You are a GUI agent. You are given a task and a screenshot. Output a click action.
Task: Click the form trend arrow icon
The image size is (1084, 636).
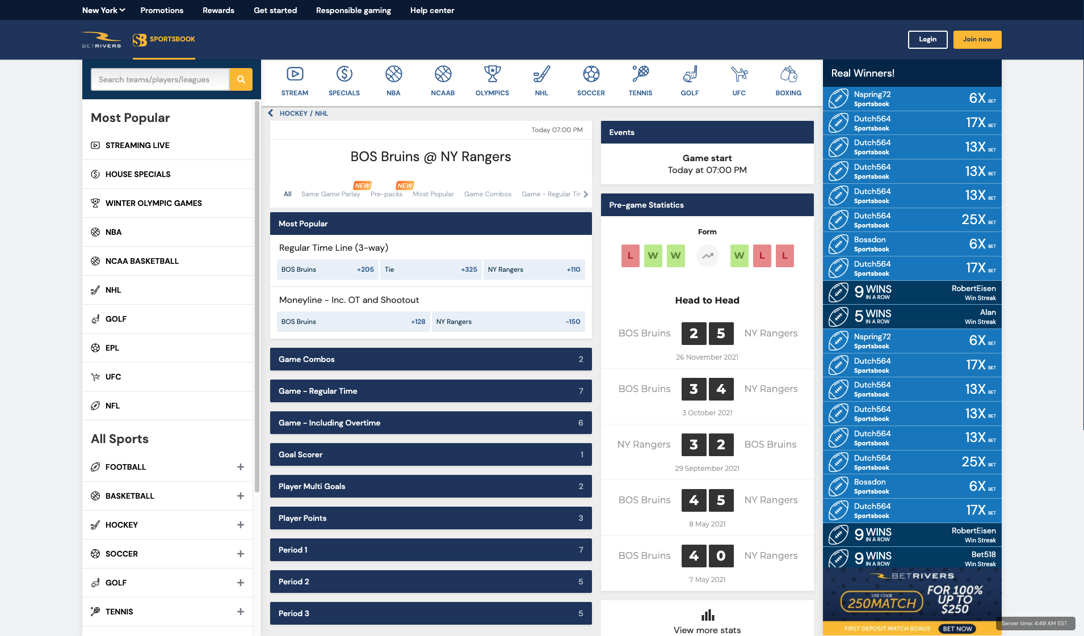pos(707,256)
